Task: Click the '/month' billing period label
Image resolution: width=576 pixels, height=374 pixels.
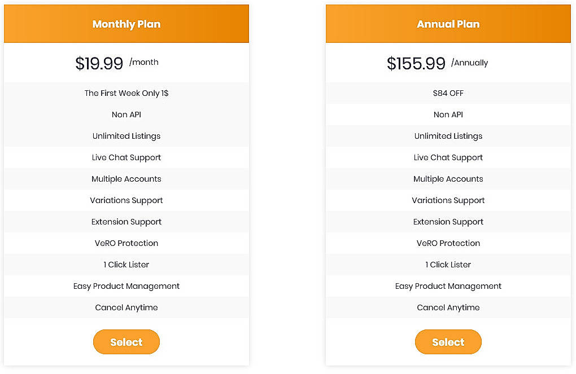Action: [x=145, y=63]
